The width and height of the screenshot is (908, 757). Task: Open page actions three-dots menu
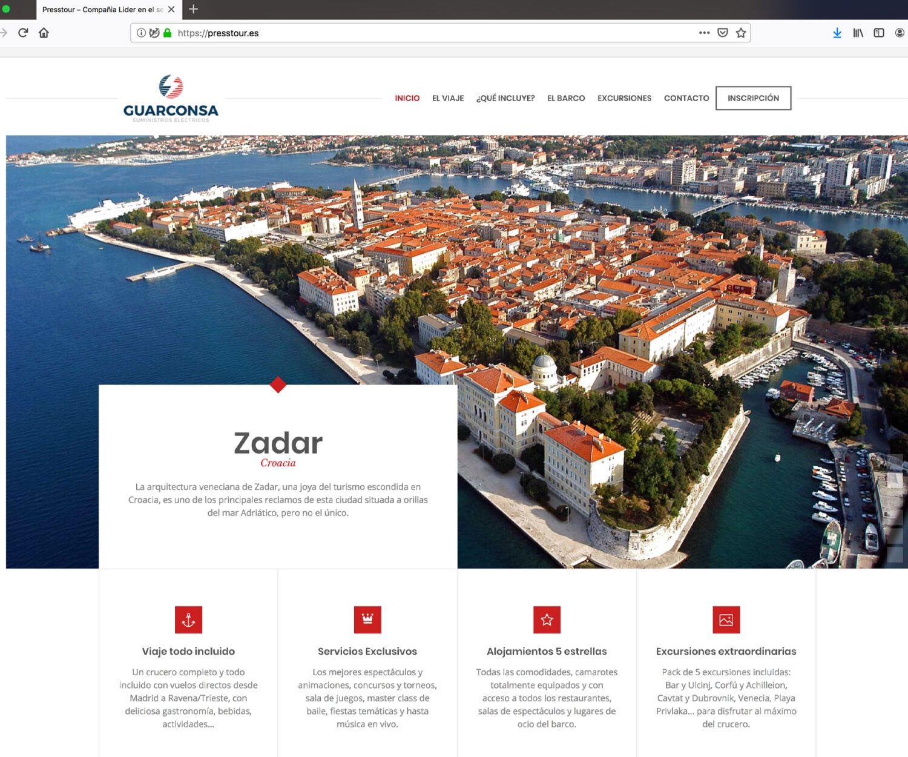[704, 33]
